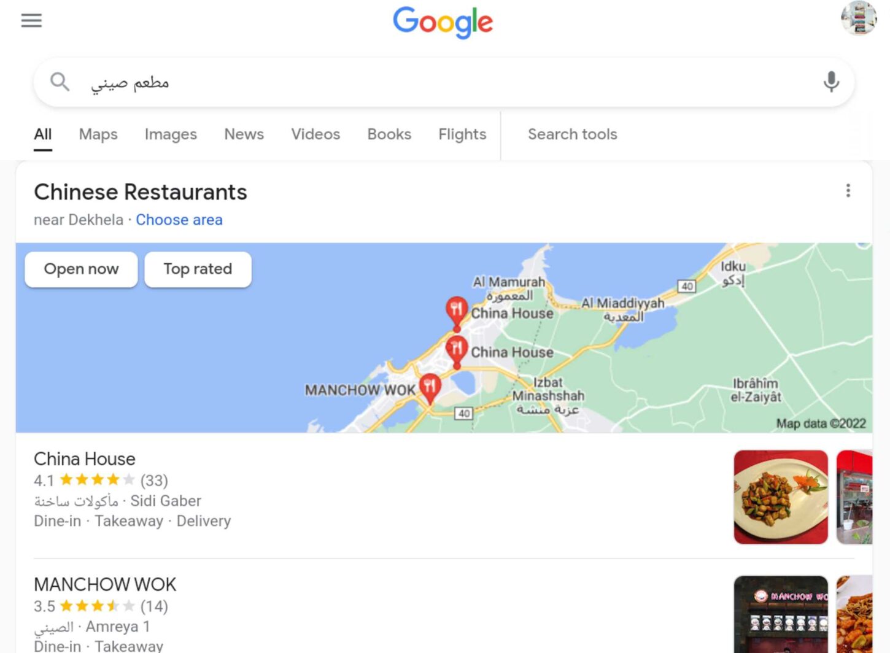Open Search tools options
The image size is (890, 653).
coord(572,134)
